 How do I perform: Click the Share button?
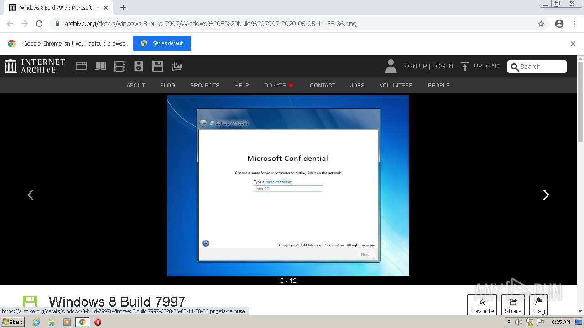click(513, 305)
